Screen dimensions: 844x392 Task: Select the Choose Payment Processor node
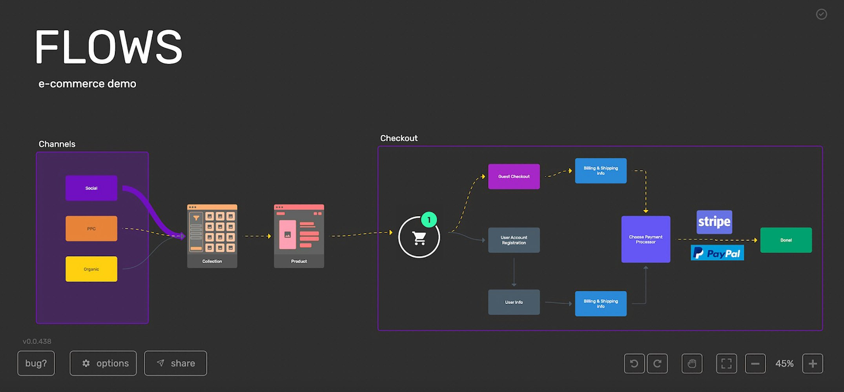(x=645, y=240)
